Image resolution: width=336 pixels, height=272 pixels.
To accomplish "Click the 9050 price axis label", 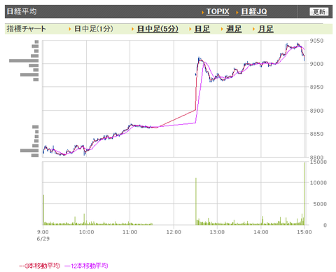I will (x=316, y=41).
